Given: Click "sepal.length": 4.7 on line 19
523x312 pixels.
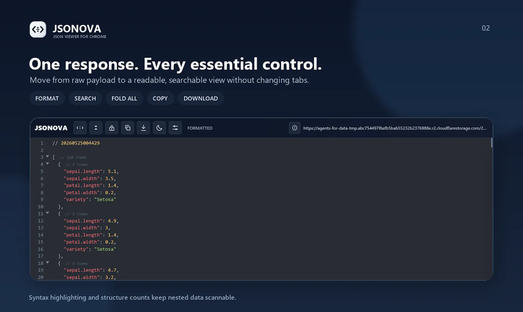Looking at the screenshot, I should (91, 270).
